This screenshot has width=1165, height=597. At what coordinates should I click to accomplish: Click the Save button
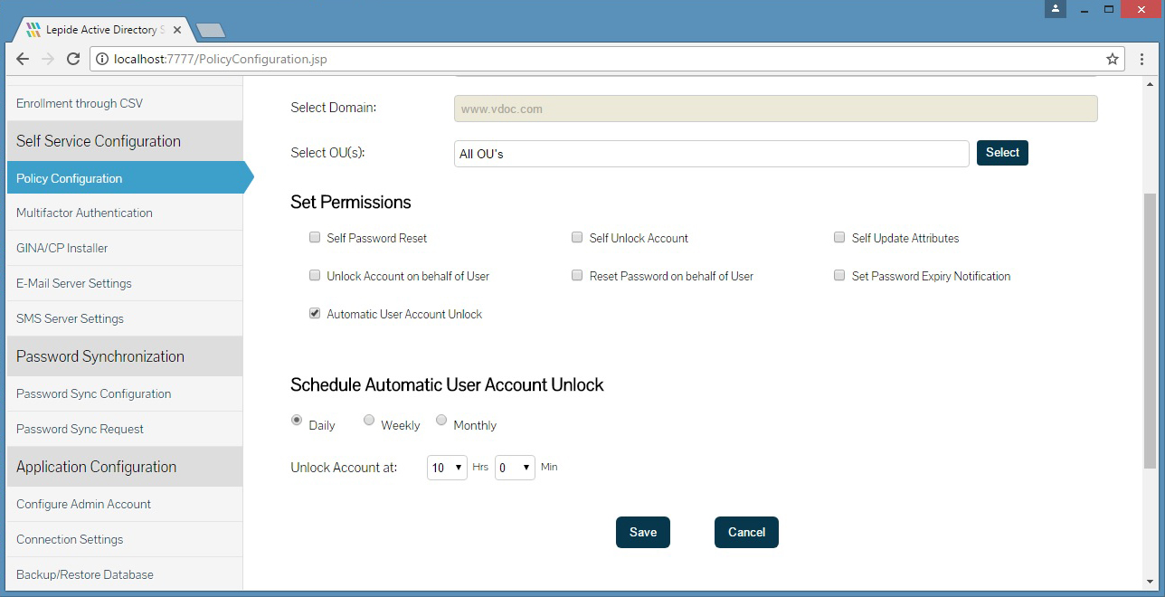pos(642,532)
